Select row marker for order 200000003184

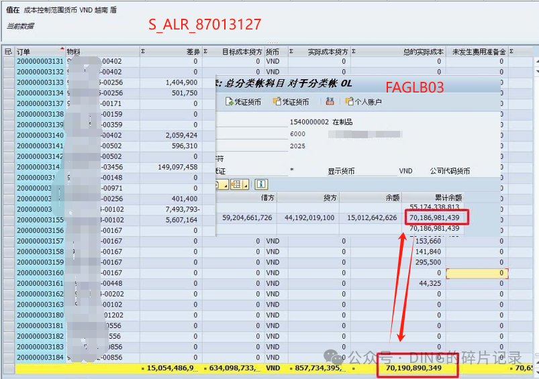[x=9, y=358]
